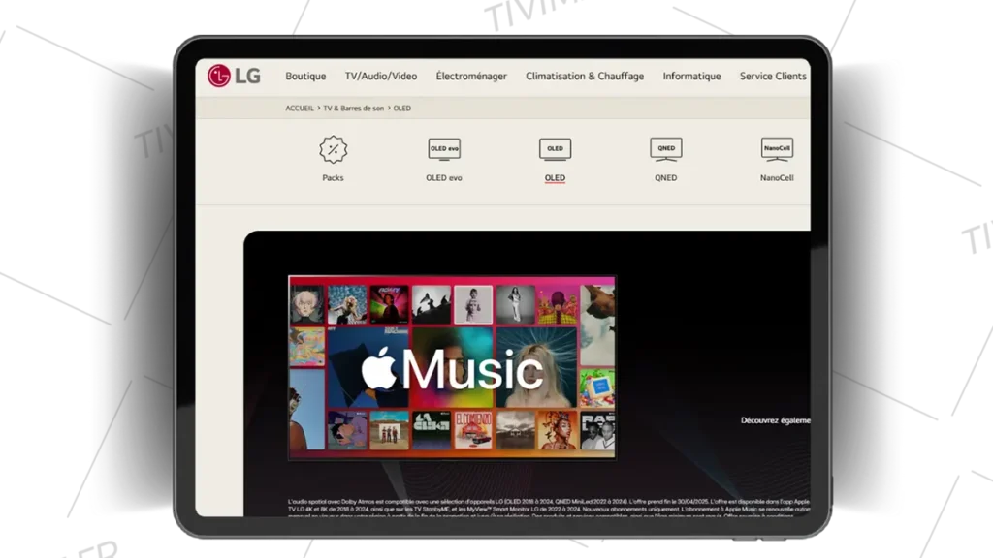Click the OLED breadcrumb link

pos(402,108)
